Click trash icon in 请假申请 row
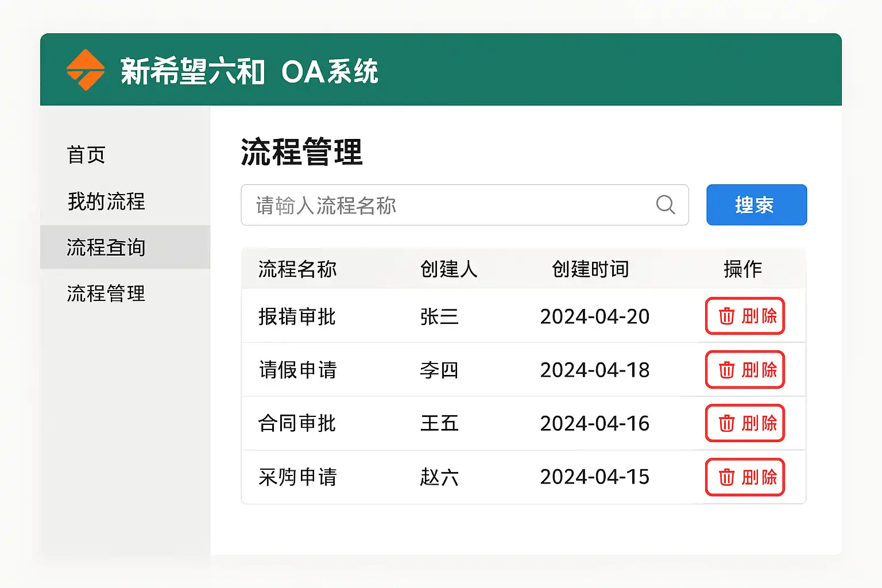 coord(726,370)
